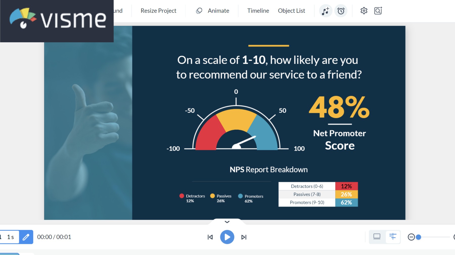Viewport: 455px width, 255px height.
Task: Collapse the timeline with chevron down
Action: click(227, 222)
